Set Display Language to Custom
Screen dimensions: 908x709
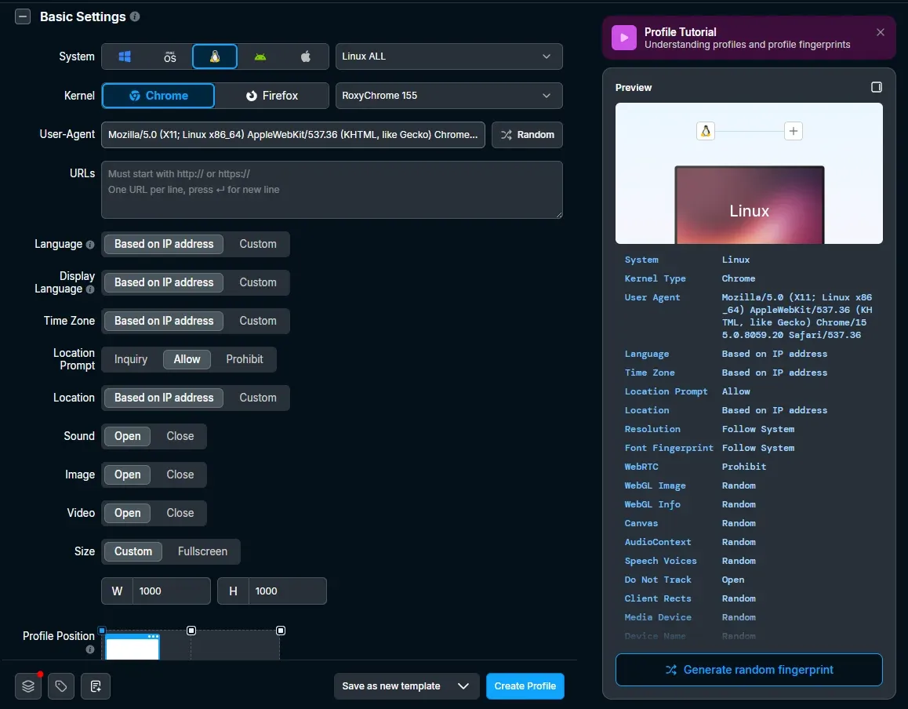pyautogui.click(x=258, y=282)
